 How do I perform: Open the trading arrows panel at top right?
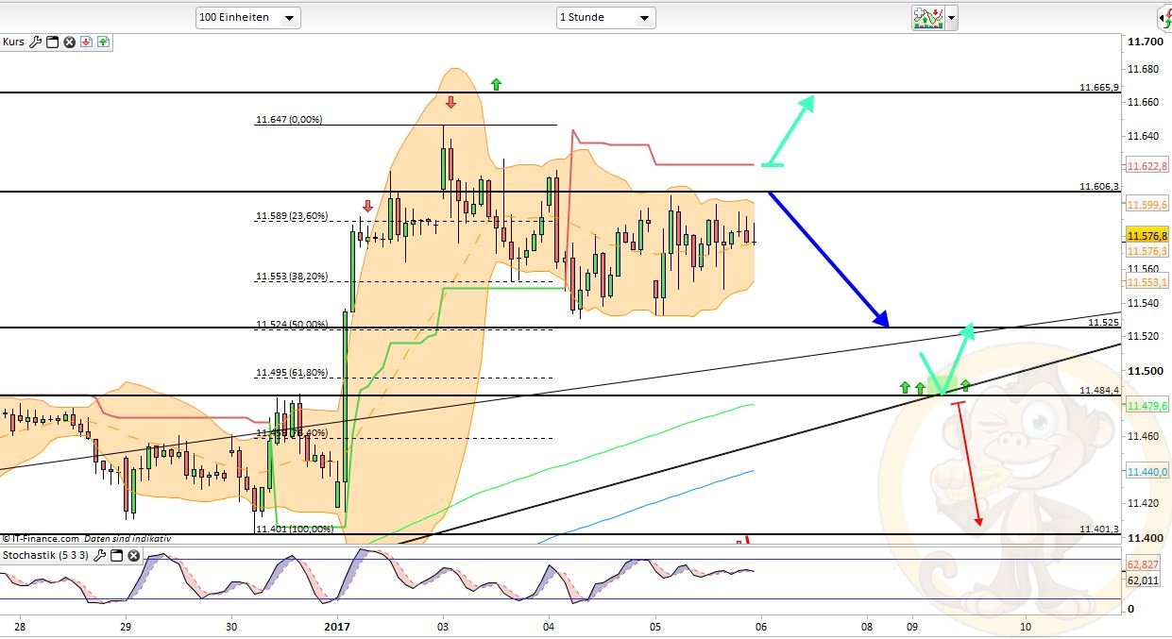click(1164, 17)
